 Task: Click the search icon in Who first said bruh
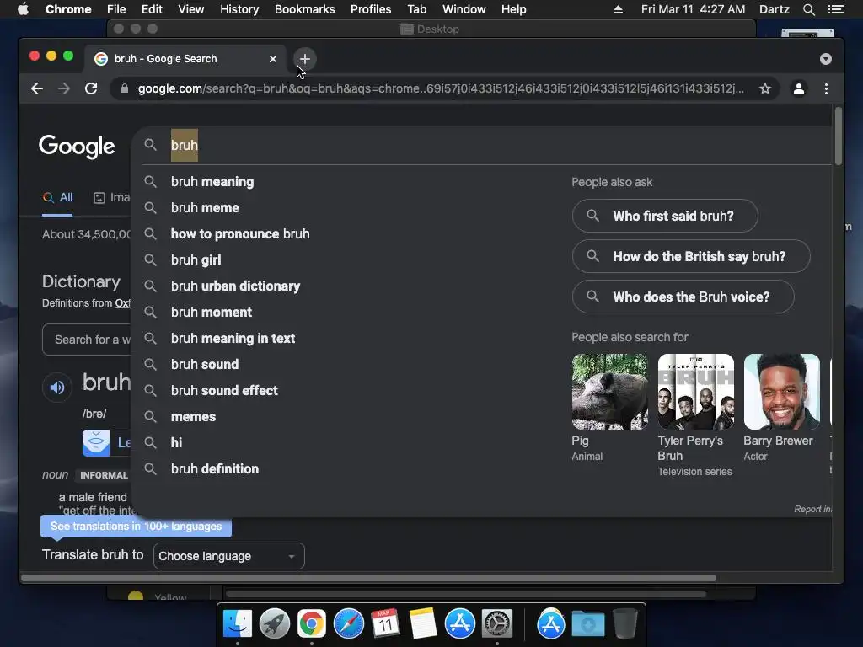[592, 216]
